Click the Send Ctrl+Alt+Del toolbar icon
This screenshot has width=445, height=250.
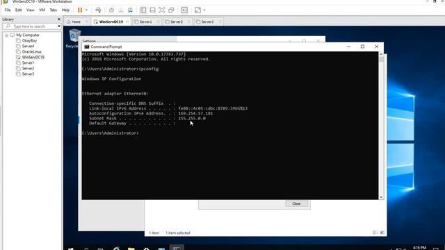(98, 10)
